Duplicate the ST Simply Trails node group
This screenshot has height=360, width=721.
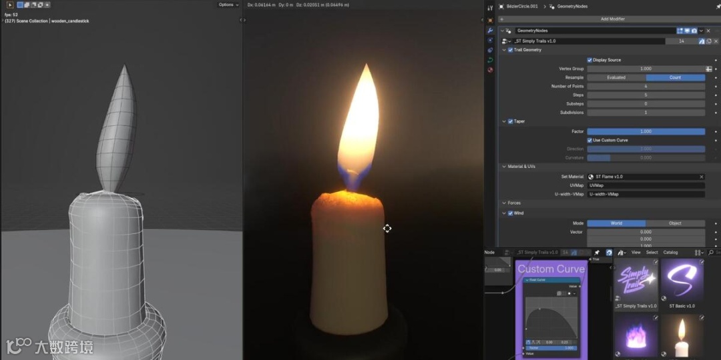coord(708,41)
